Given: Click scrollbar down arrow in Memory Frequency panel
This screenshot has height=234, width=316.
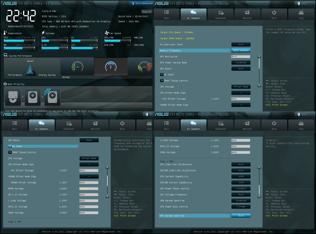Looking at the screenshot, I should tap(259, 86).
